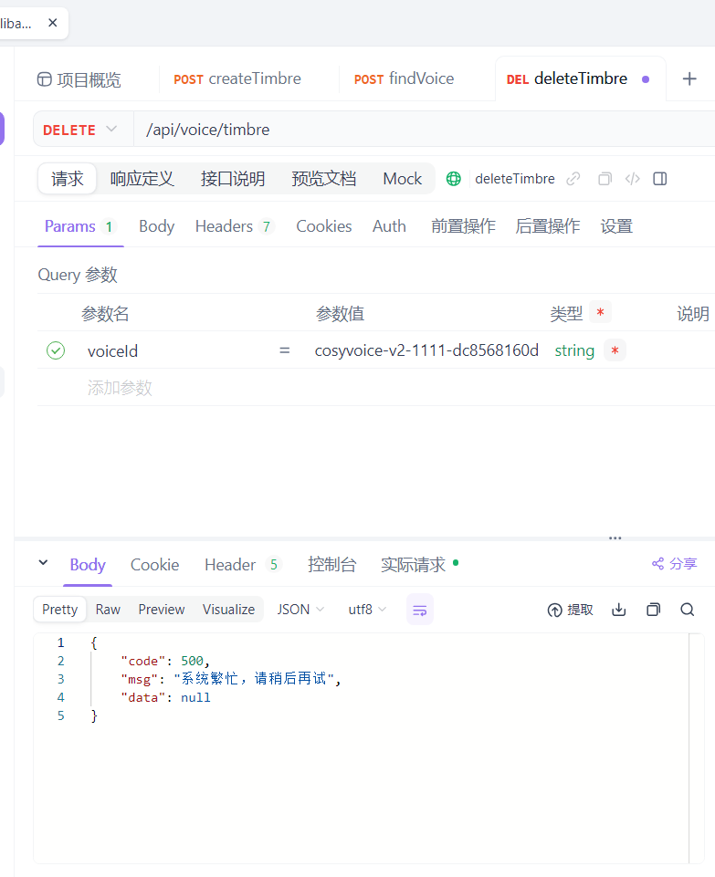The width and height of the screenshot is (715, 877).
Task: Select the Params tab
Action: pos(79,226)
